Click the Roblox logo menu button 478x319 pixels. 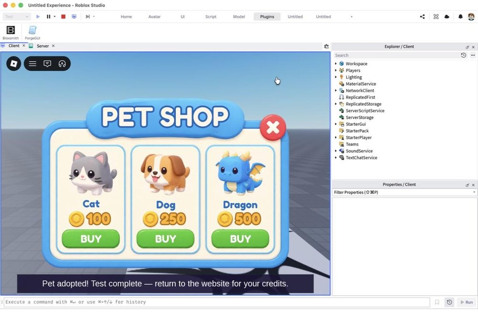[14, 64]
